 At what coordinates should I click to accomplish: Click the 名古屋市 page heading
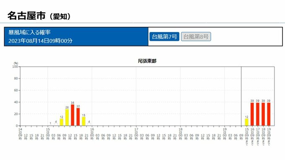(26, 15)
